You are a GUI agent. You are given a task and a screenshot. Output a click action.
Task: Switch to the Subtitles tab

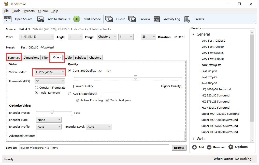80,58
